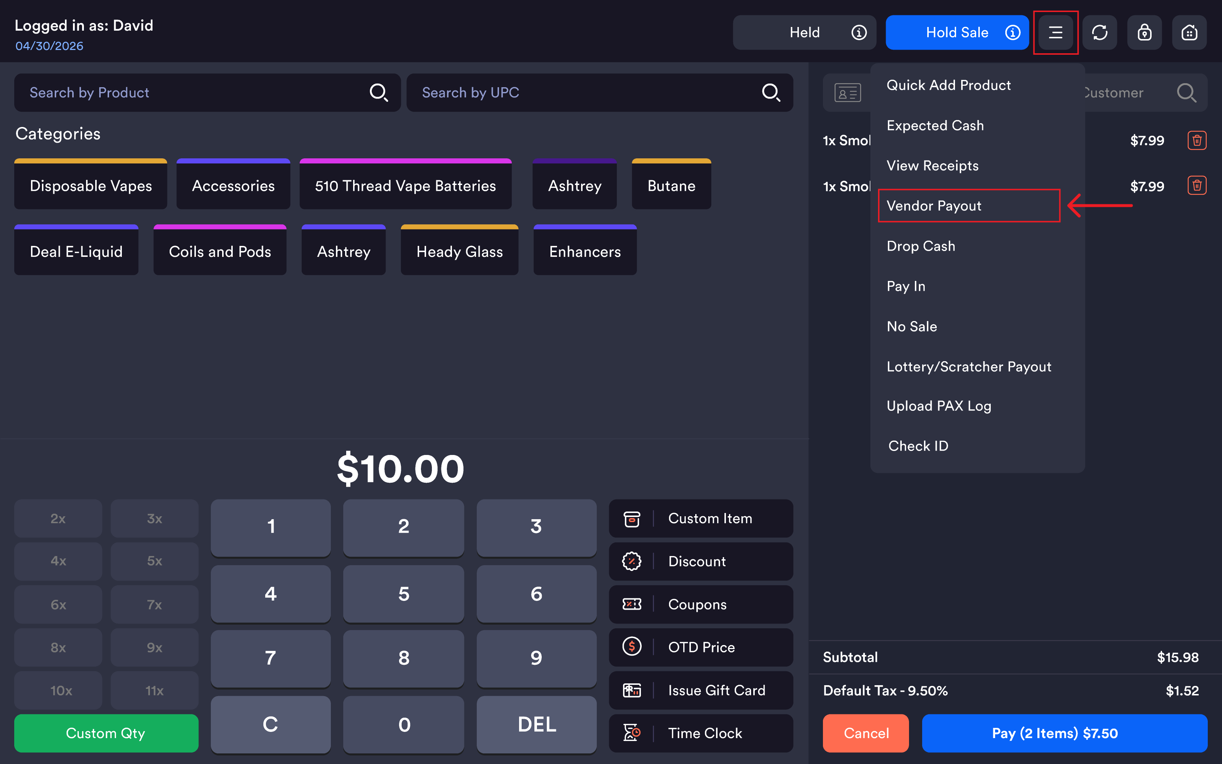This screenshot has height=764, width=1222.
Task: Click the Held button
Action: tap(804, 32)
